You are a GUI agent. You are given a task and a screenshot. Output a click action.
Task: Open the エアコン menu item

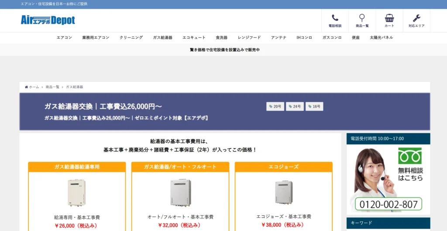(64, 38)
